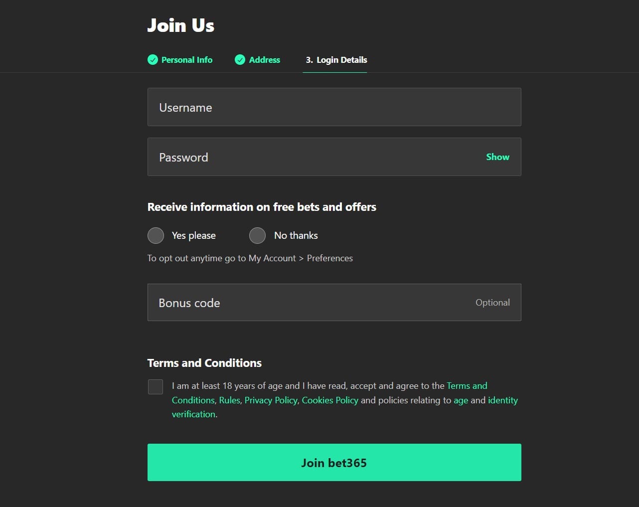Viewport: 639px width, 507px height.
Task: Click the green checkmark beside Address
Action: 240,60
